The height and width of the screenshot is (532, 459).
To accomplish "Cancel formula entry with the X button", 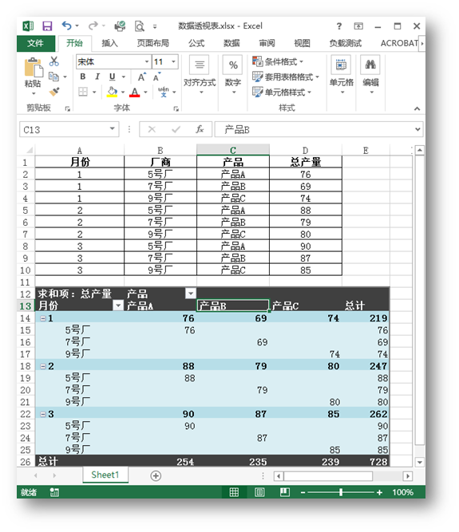I will (x=152, y=129).
